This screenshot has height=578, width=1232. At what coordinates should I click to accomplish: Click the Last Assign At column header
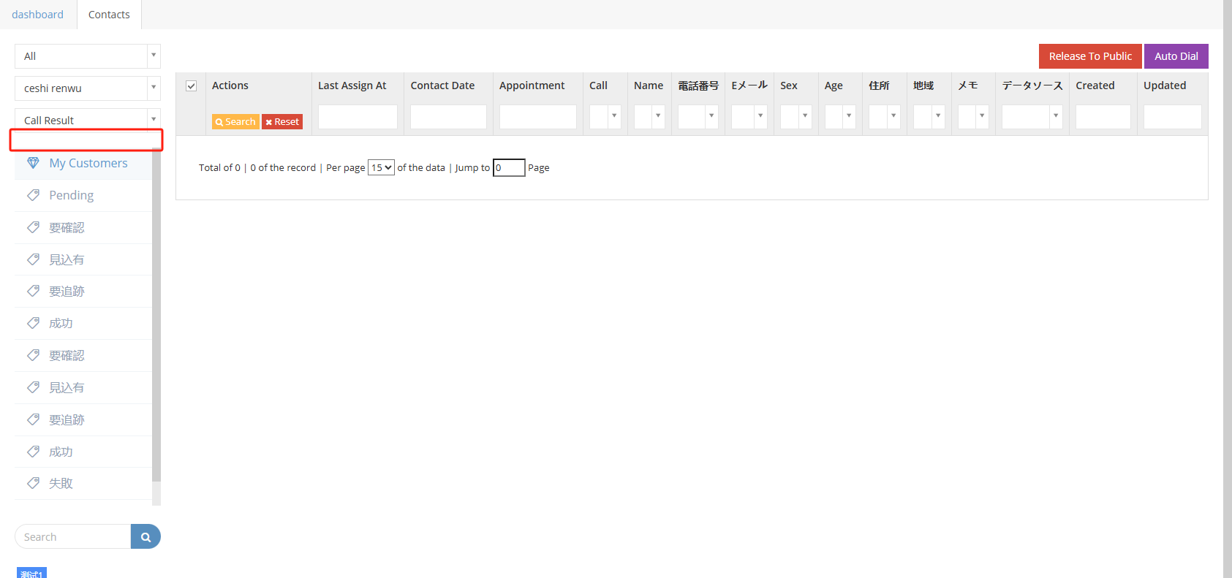point(352,85)
